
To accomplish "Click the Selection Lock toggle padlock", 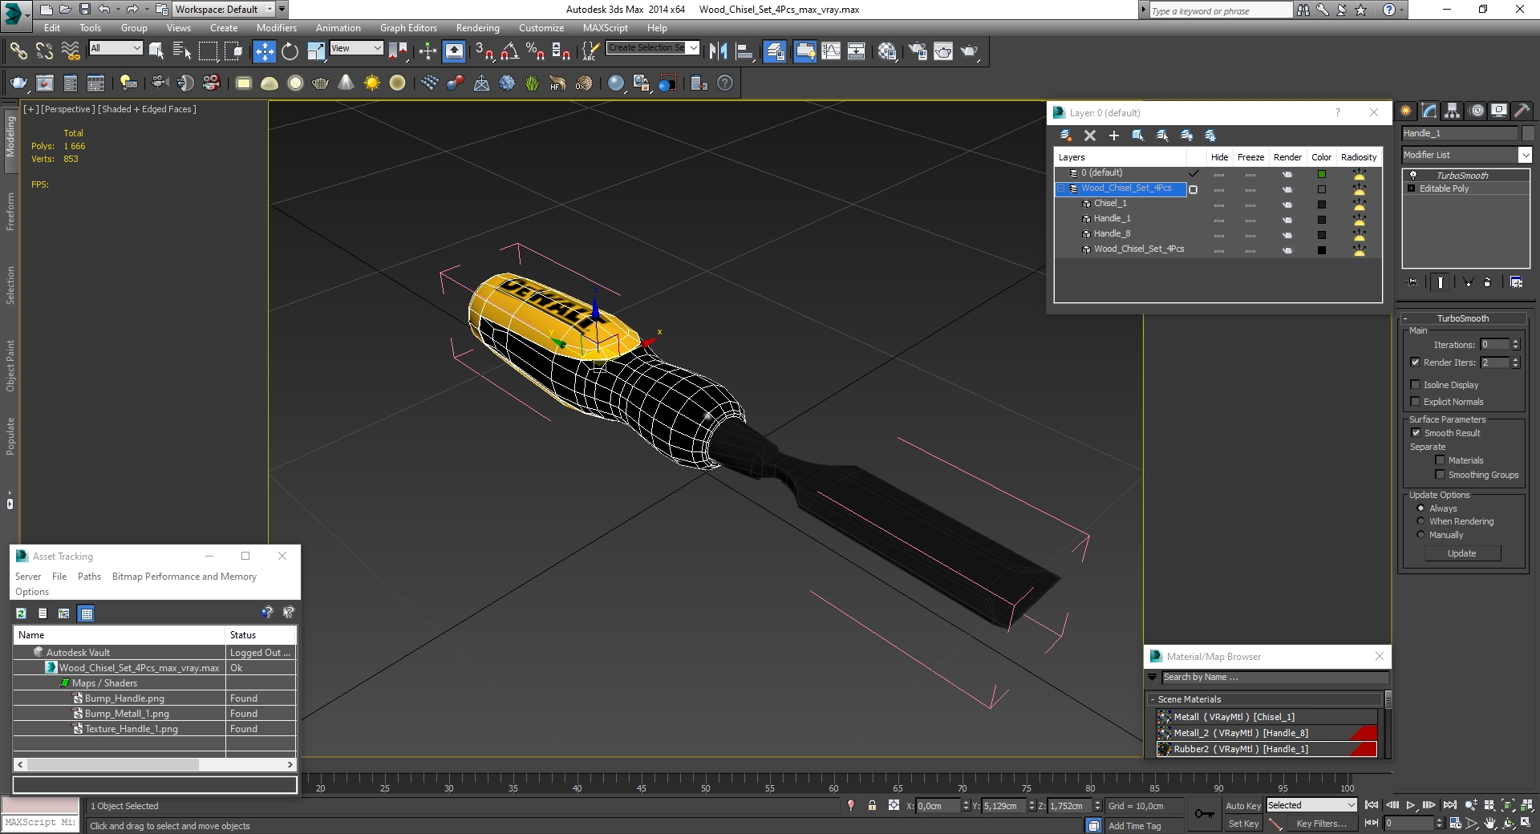I will [872, 806].
